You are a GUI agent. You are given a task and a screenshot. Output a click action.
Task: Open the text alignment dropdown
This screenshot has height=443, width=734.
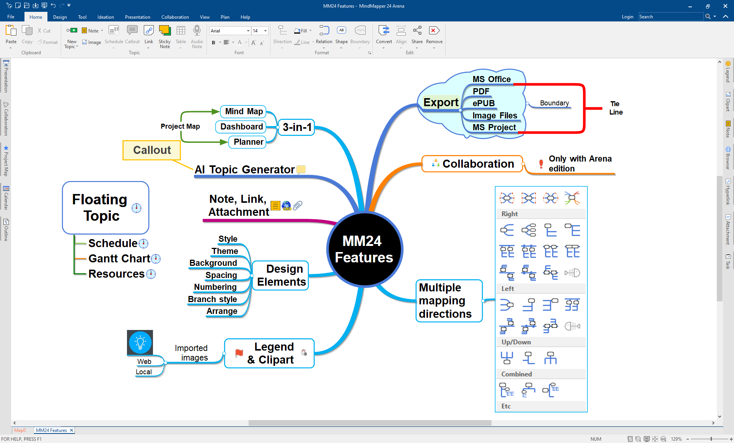(x=233, y=42)
